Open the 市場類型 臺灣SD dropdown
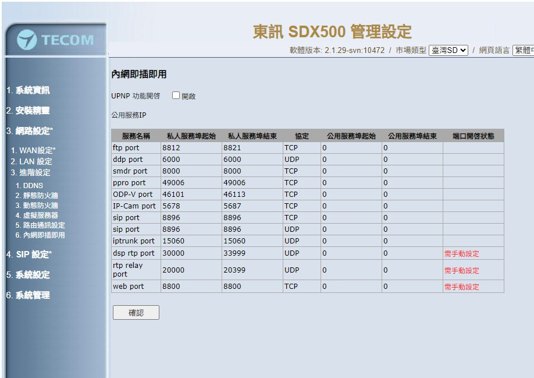This screenshot has height=378, width=534. [448, 51]
